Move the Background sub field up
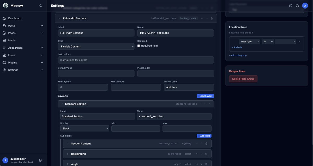Viewport: 313px width, 166px height. (197, 154)
